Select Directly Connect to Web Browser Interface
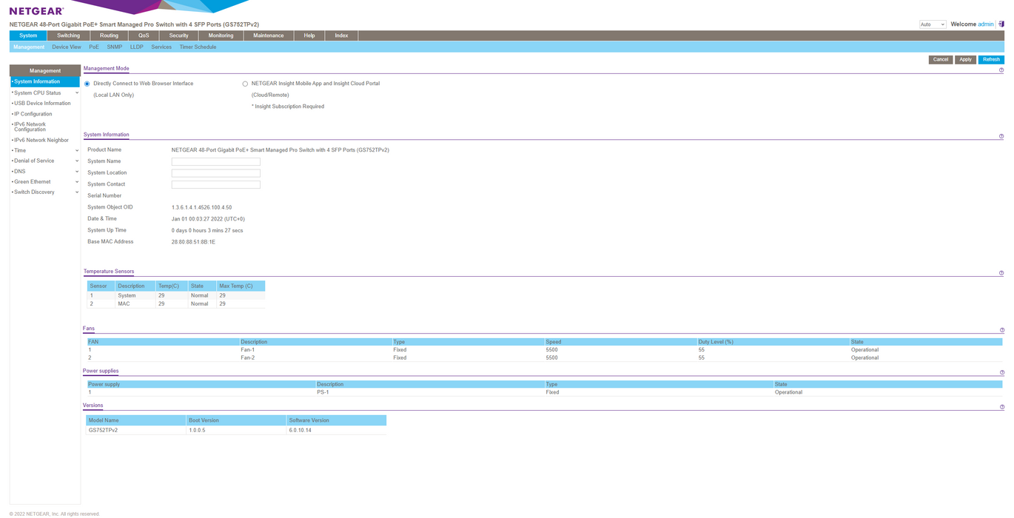The image size is (1014, 518). click(87, 84)
